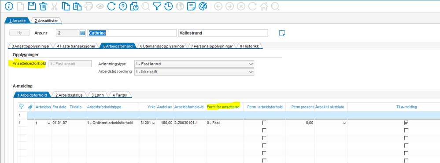Click the first name field Cathrine
This screenshot has height=163, width=440.
pyautogui.click(x=132, y=33)
